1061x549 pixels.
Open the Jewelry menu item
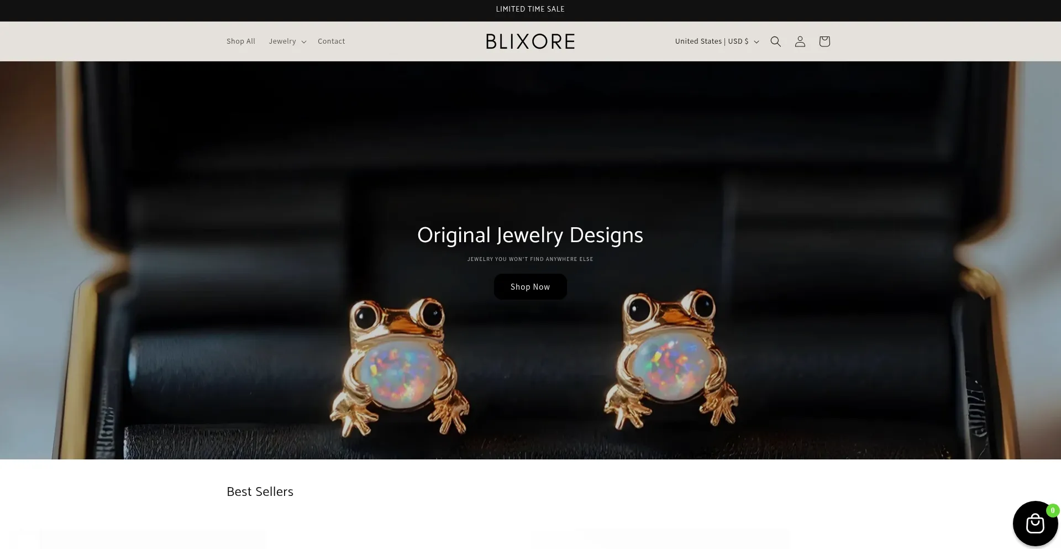pos(282,41)
